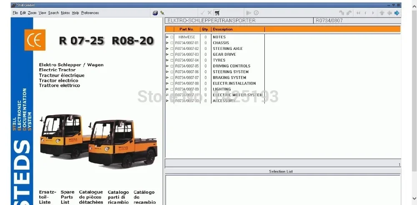Click the orange CE mark logo
Screen dimensions: 417x205
(35, 40)
